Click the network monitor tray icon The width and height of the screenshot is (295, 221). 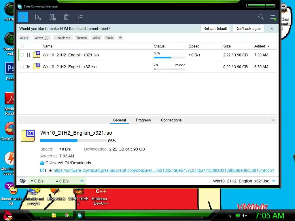(x=238, y=216)
